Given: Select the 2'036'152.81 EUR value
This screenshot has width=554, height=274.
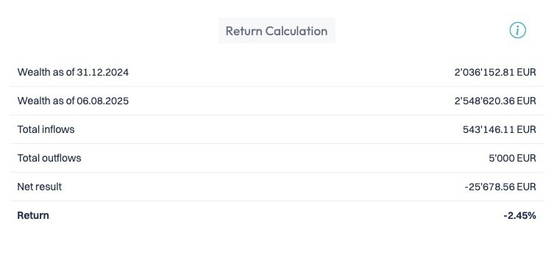Looking at the screenshot, I should (495, 72).
